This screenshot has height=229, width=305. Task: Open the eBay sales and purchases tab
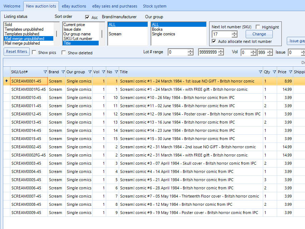click(114, 6)
